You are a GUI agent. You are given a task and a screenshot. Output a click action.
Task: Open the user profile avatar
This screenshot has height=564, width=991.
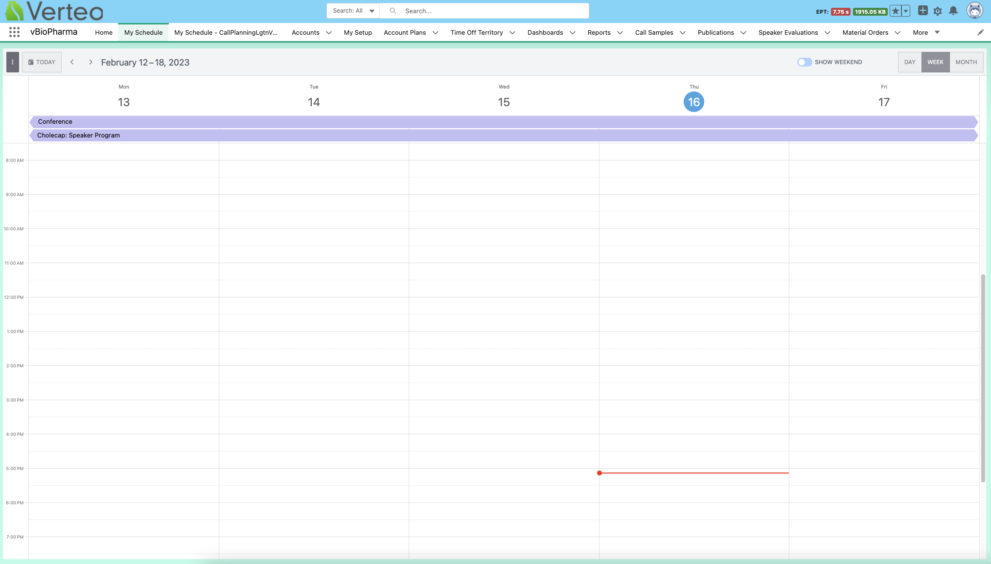974,11
